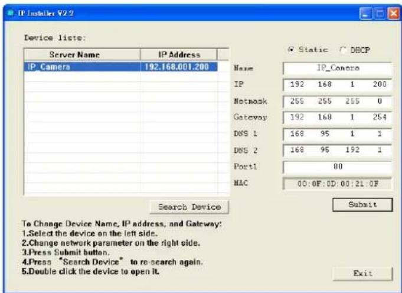Minimize the IP Installer window
402x293 pixels.
coord(366,12)
